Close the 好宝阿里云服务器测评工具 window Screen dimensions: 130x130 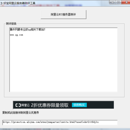click(126, 2)
